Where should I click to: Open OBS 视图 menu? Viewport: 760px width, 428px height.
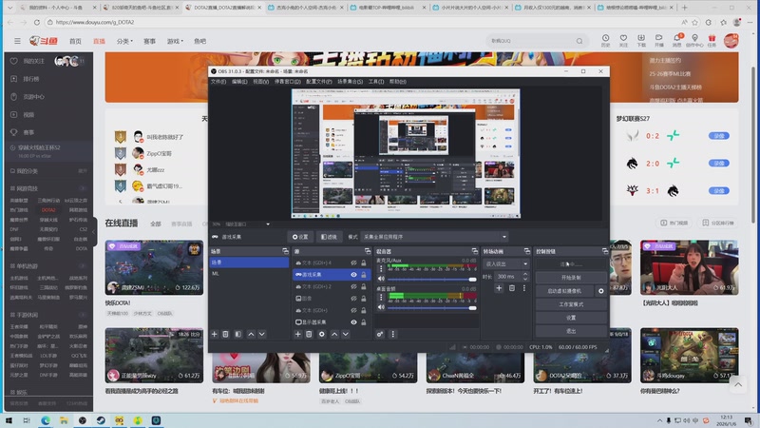click(x=260, y=82)
